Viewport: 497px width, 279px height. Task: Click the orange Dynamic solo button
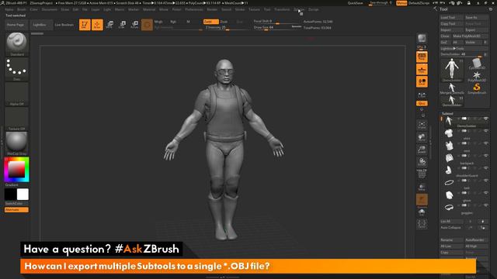tap(422, 200)
